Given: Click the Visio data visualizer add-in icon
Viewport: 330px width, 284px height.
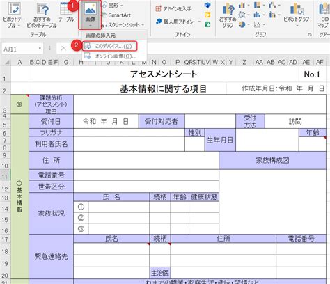Looking at the screenshot, I should 207,5.
